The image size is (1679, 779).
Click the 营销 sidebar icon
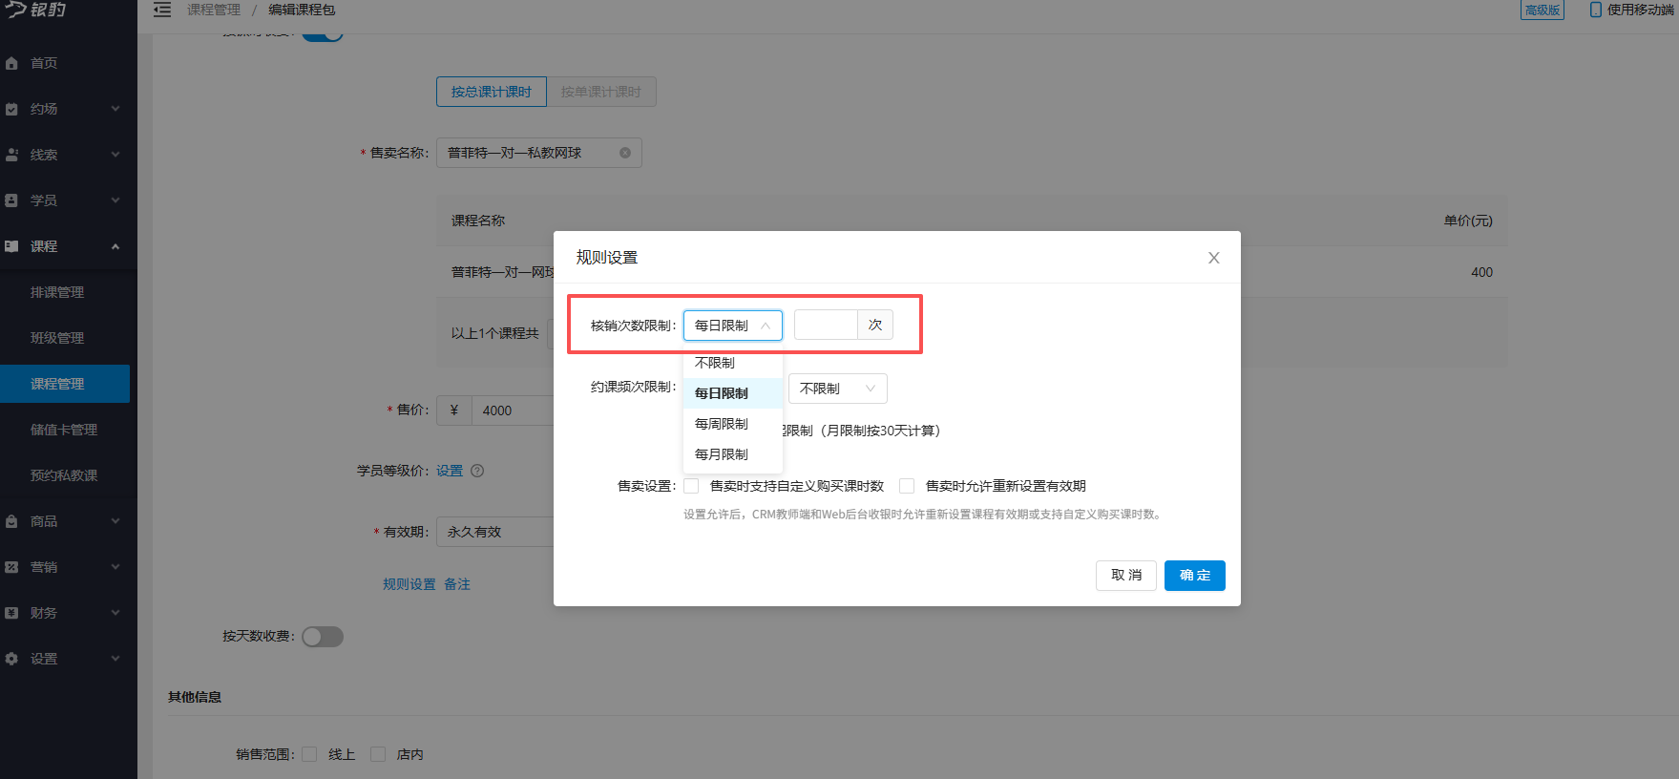[11, 567]
